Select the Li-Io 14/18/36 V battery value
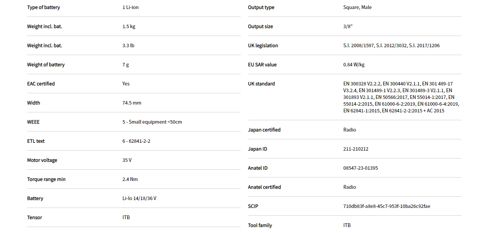Image resolution: width=487 pixels, height=233 pixels. [139, 198]
